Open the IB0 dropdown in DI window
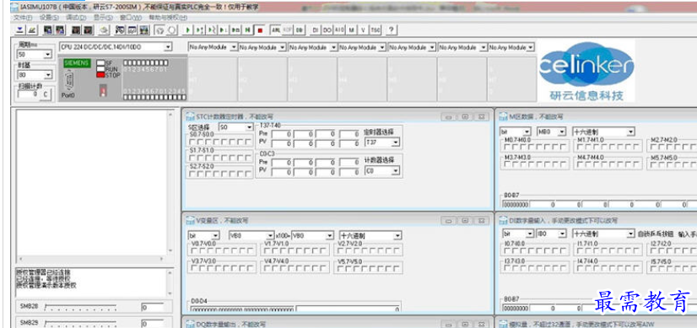The width and height of the screenshot is (697, 328). pos(552,234)
